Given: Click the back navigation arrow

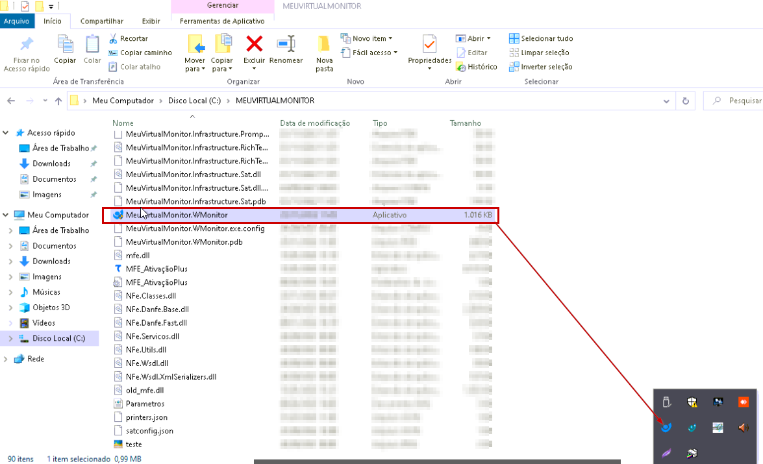Looking at the screenshot, I should coord(11,101).
